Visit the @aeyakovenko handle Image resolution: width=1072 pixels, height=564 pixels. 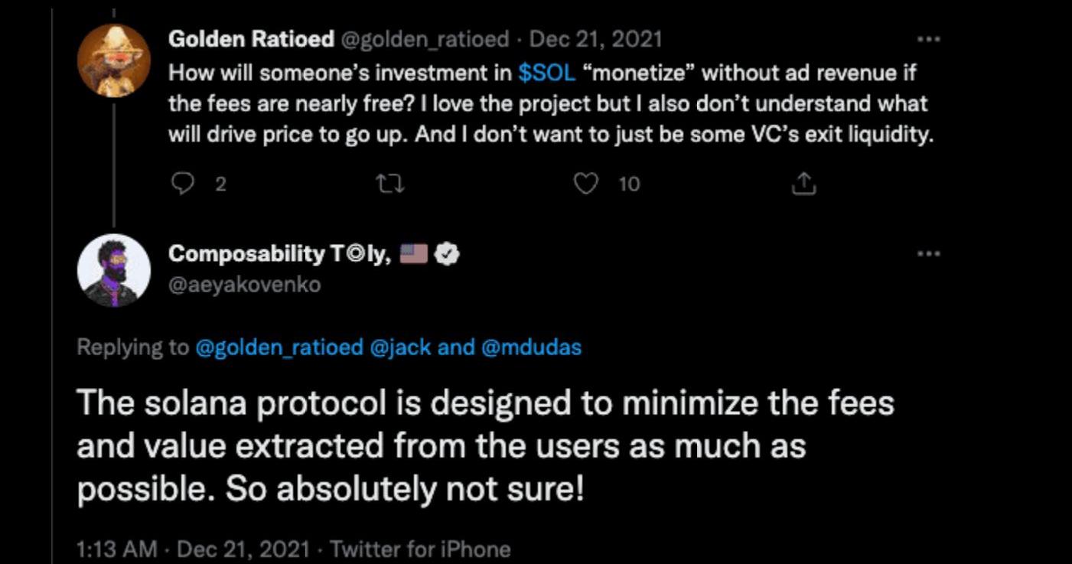pos(245,285)
